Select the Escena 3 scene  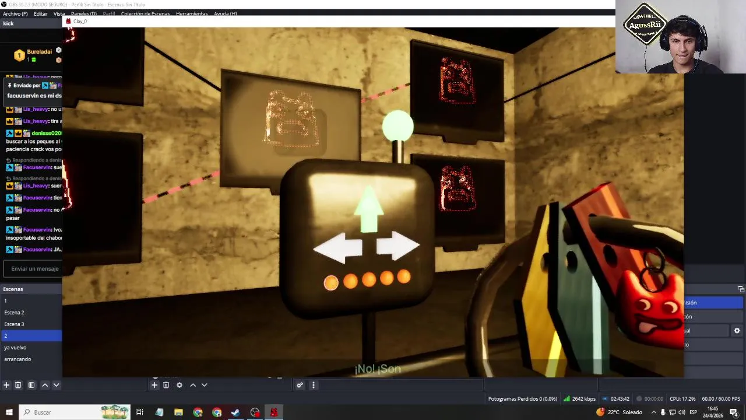tap(31, 324)
